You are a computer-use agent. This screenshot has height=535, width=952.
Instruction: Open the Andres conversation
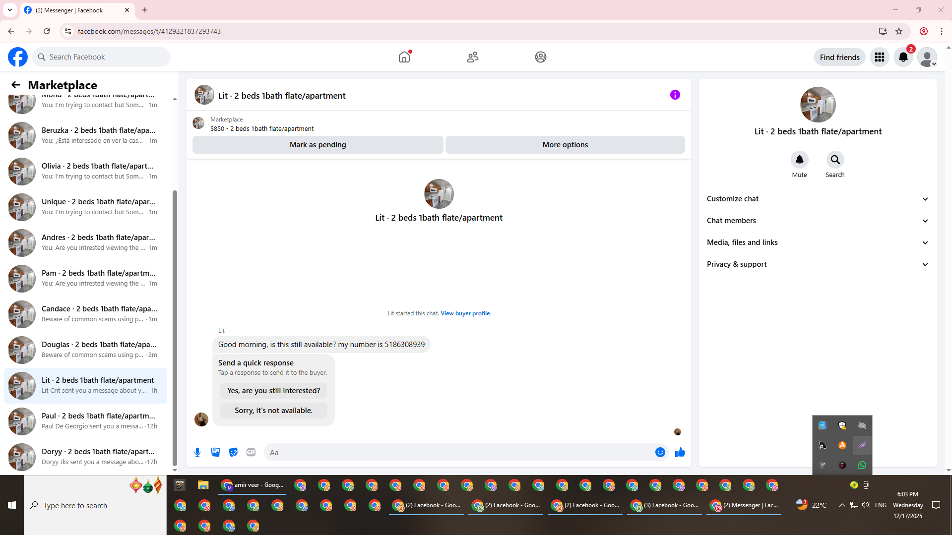(85, 242)
